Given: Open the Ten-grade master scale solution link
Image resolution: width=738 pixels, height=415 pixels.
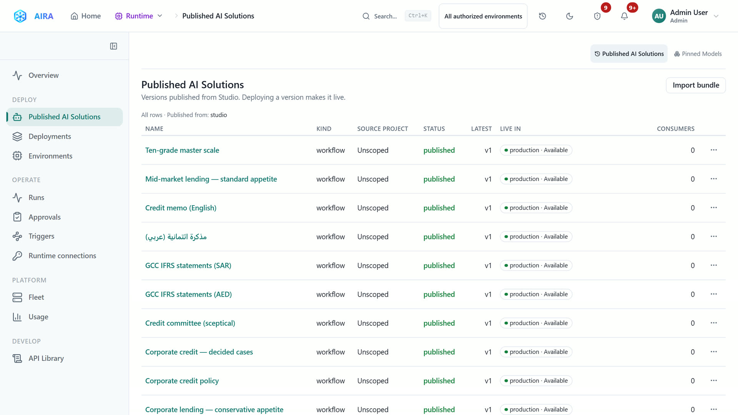Looking at the screenshot, I should coord(182,150).
